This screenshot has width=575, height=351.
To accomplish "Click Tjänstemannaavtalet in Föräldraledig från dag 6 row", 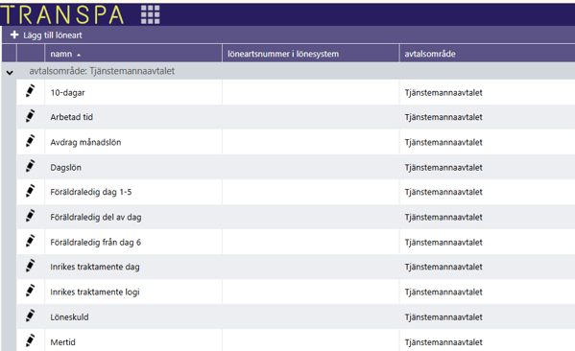I will [x=443, y=243].
